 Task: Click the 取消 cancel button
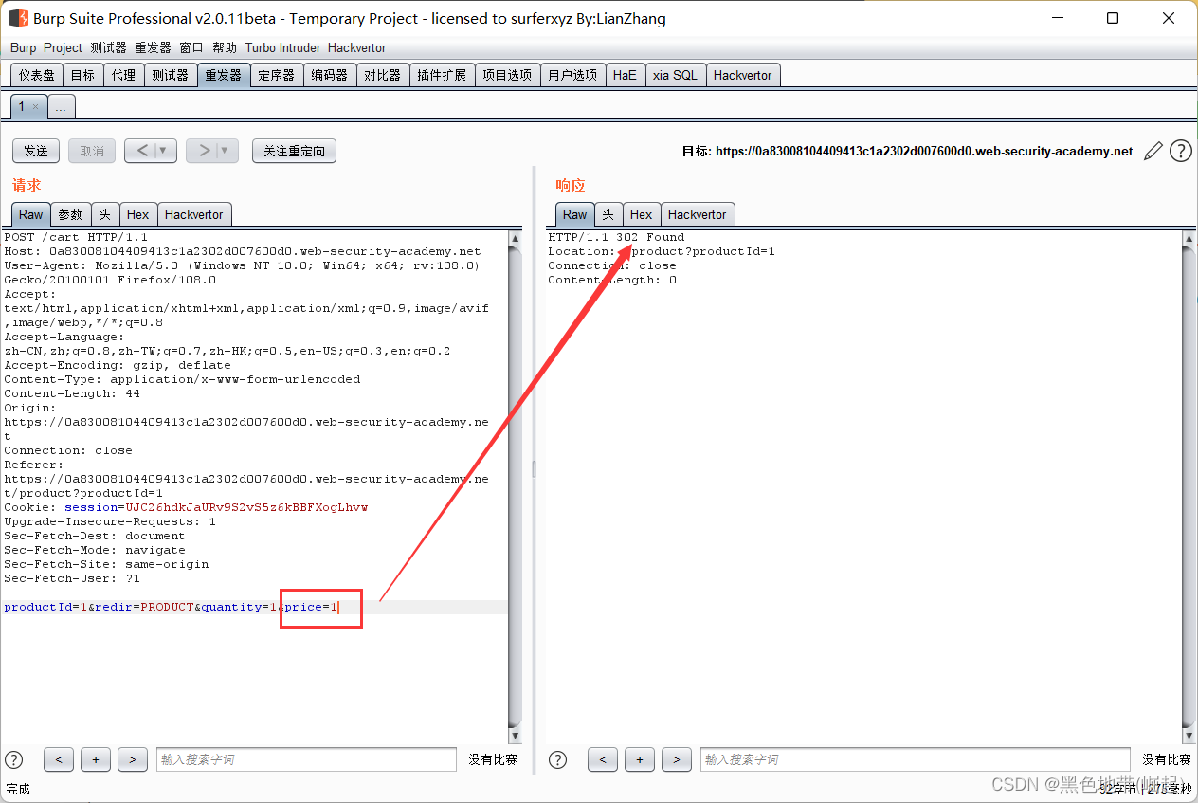click(92, 151)
